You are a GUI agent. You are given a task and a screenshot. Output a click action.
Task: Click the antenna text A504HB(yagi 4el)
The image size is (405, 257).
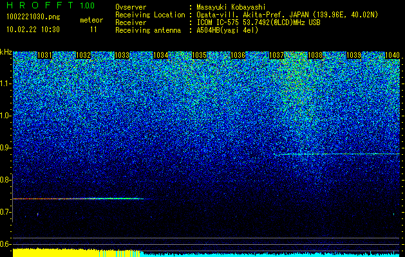(227, 30)
